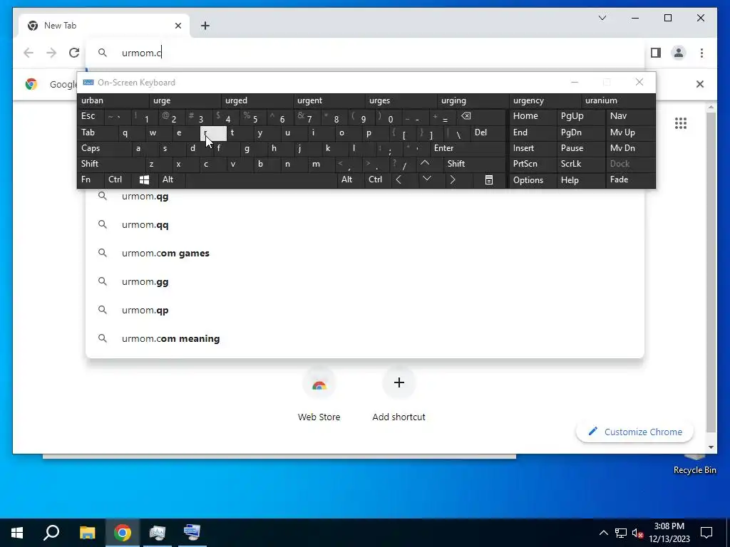This screenshot has width=730, height=547.
Task: Tap the space bar on On-Screen Keyboard
Action: pos(261,179)
